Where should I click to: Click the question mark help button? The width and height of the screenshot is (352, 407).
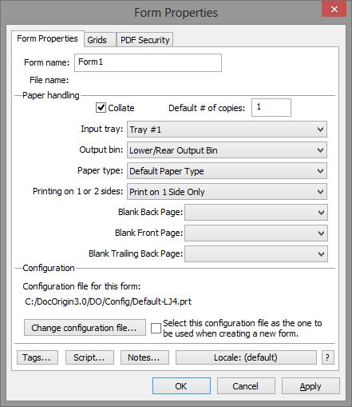click(x=328, y=357)
